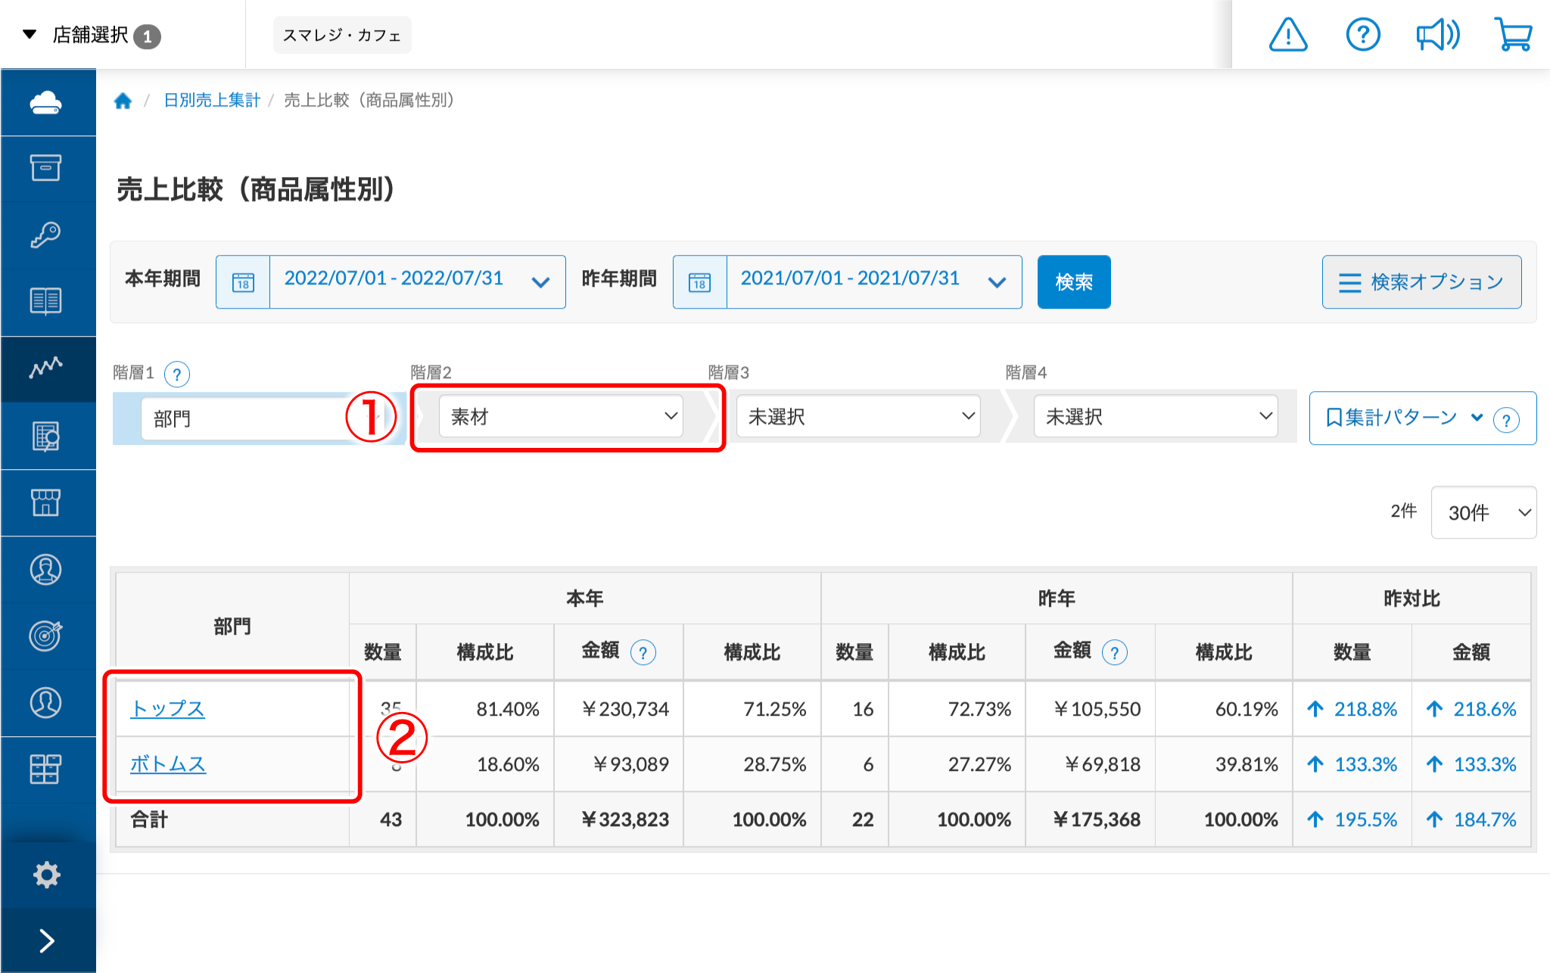Click the key icon in sidebar
The image size is (1550, 973).
click(x=46, y=235)
